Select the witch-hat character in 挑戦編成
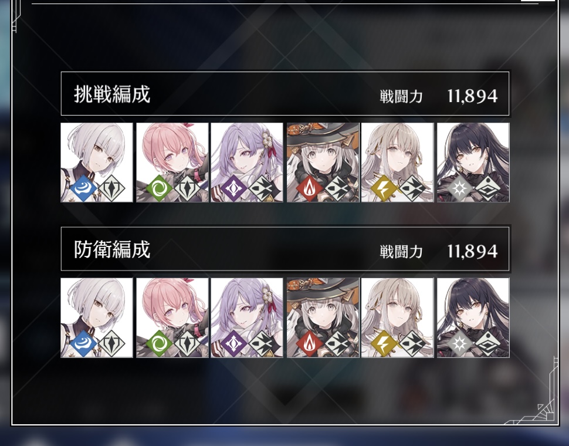 [323, 162]
